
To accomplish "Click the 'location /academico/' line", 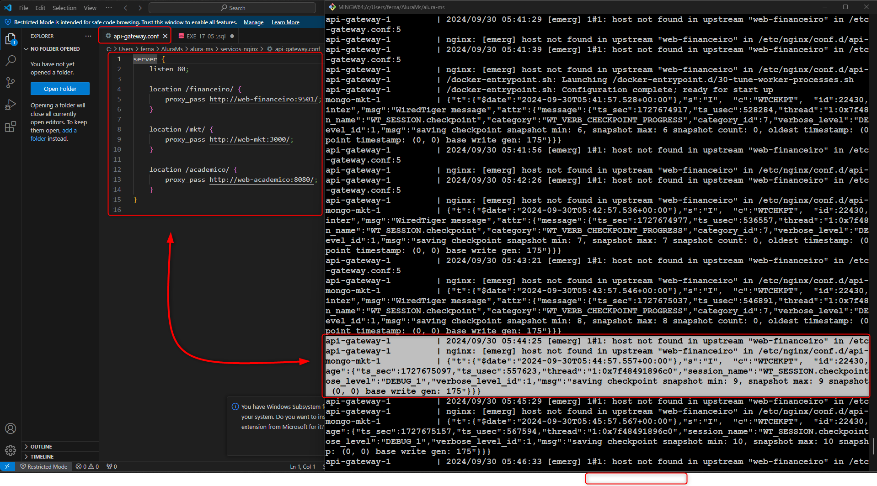I will [193, 169].
